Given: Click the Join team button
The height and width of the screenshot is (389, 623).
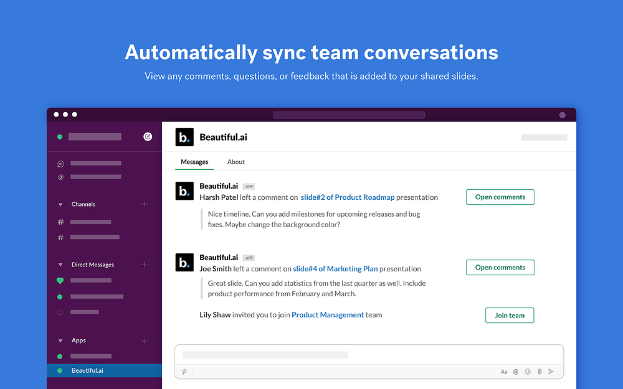Looking at the screenshot, I should tap(510, 315).
